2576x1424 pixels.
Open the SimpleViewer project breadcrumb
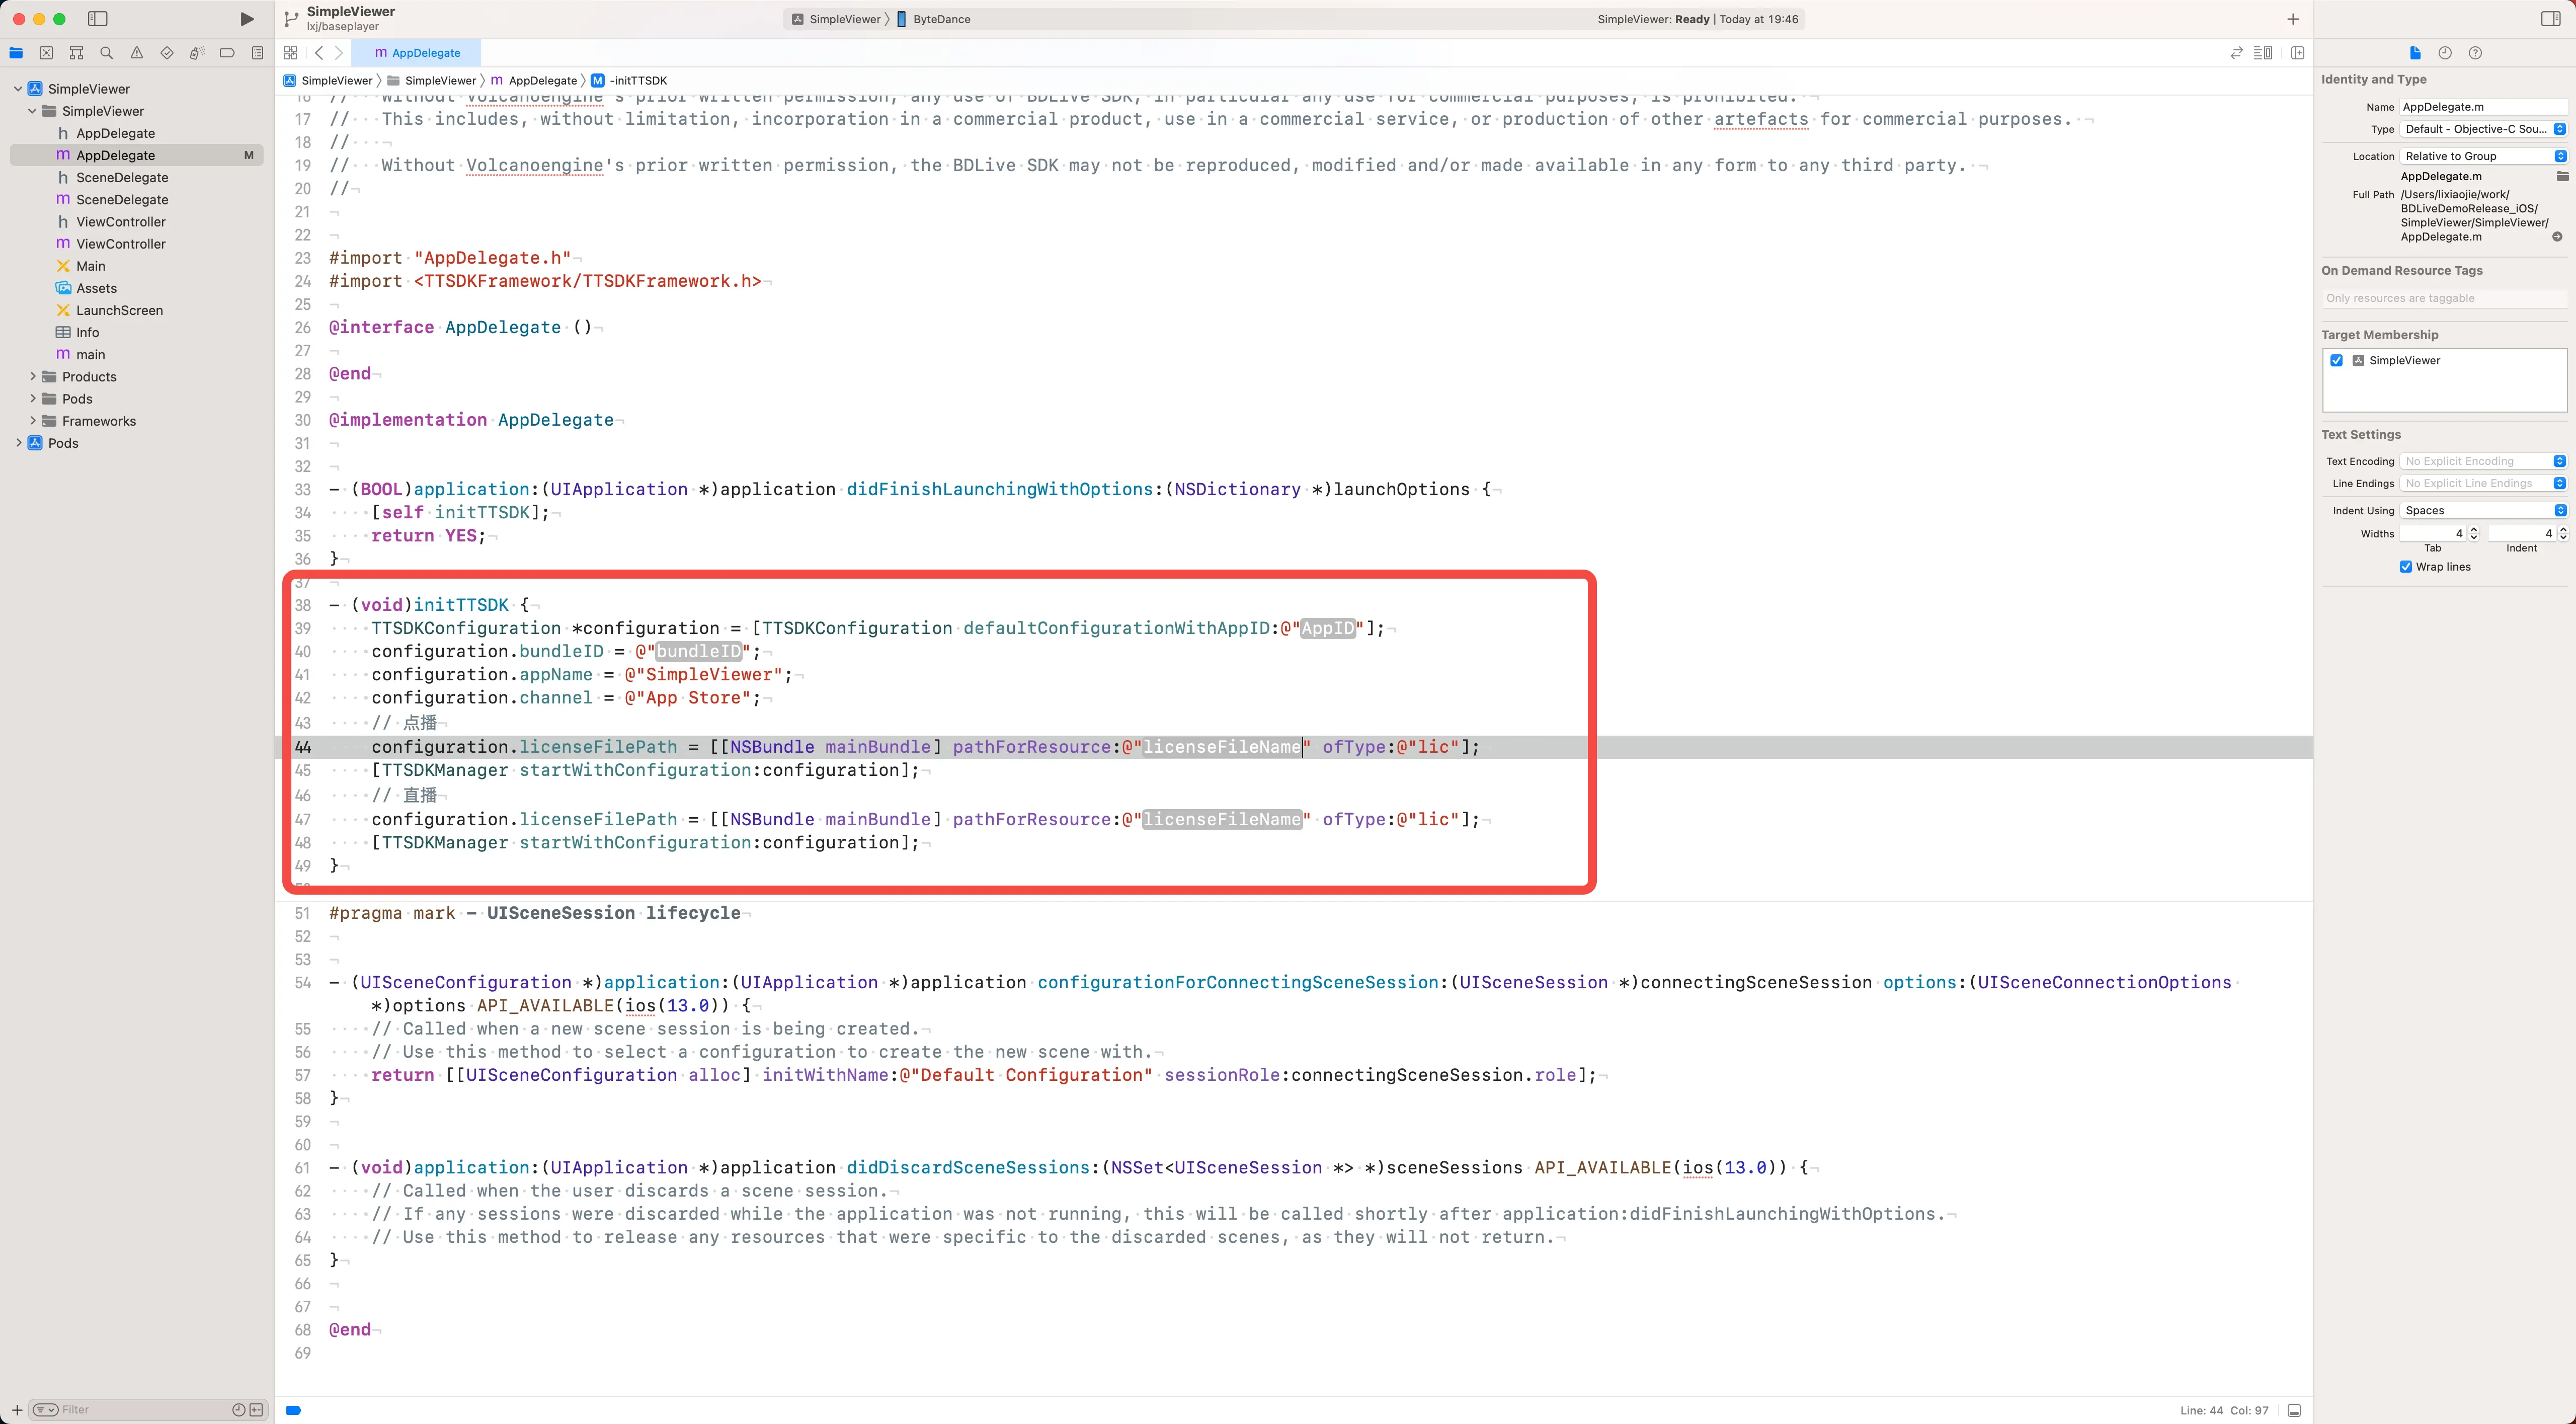pos(328,81)
